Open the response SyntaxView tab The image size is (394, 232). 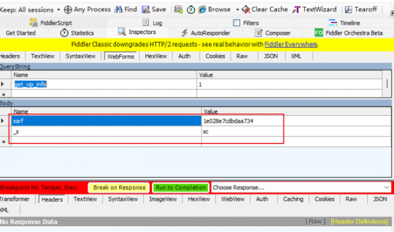click(x=123, y=199)
